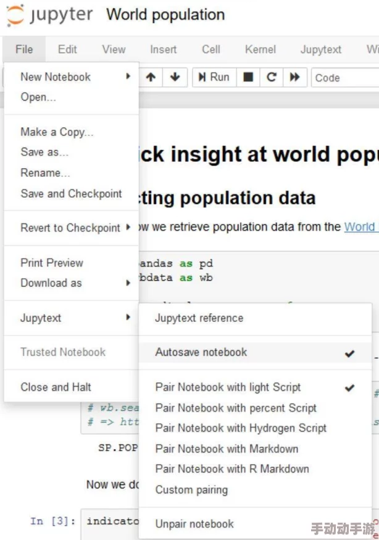
Task: Select Make a Copy...
Action: [x=72, y=132]
